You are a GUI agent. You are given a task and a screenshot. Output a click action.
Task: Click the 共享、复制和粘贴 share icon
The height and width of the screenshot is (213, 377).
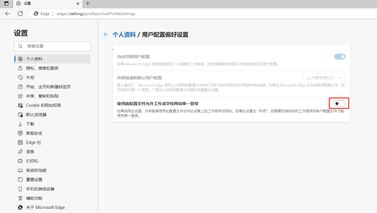(x=20, y=96)
